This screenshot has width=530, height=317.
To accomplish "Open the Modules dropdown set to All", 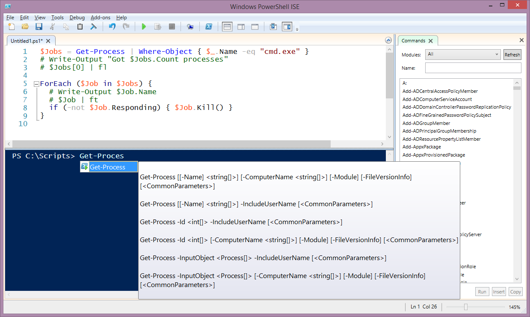I will pyautogui.click(x=463, y=54).
